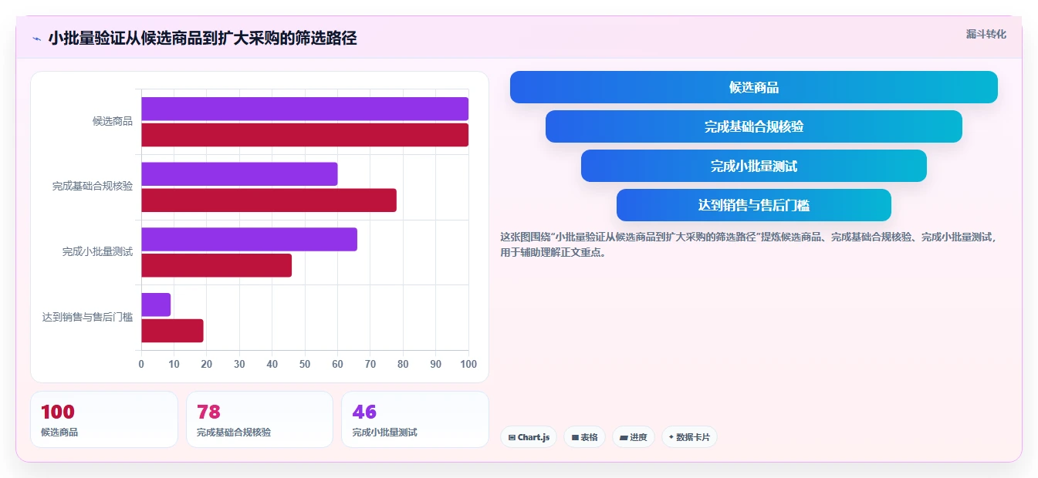Image resolution: width=1038 pixels, height=478 pixels.
Task: Click the 数据卡片 tag chip
Action: point(689,437)
